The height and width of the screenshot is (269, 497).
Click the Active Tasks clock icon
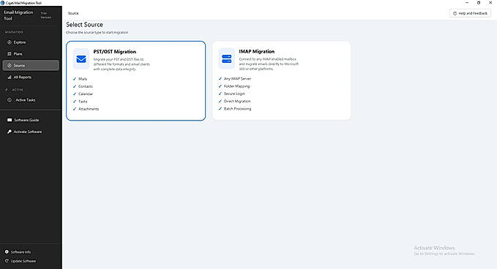point(10,100)
